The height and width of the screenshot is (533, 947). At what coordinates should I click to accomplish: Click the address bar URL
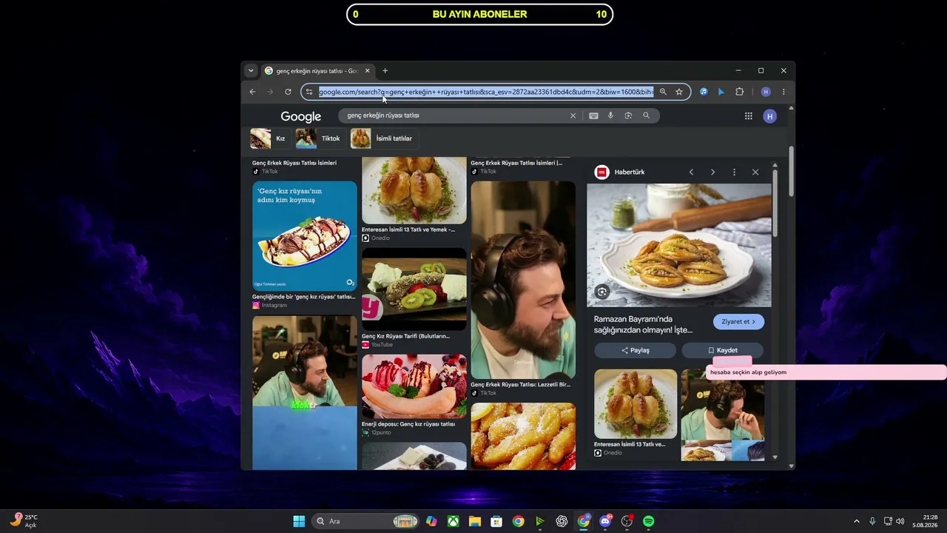(x=486, y=92)
